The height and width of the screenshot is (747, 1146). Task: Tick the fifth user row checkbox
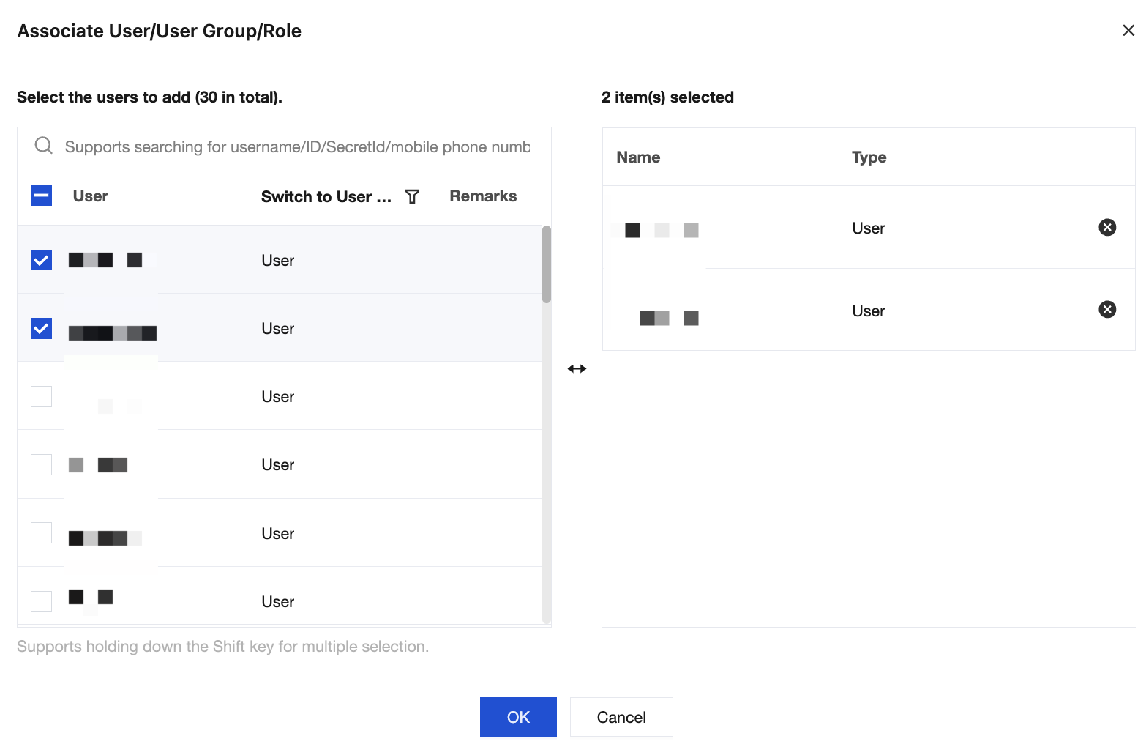click(x=42, y=532)
